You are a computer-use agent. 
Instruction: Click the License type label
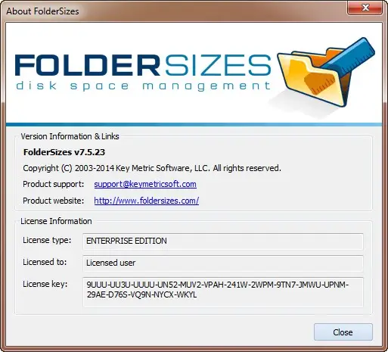pyautogui.click(x=47, y=241)
